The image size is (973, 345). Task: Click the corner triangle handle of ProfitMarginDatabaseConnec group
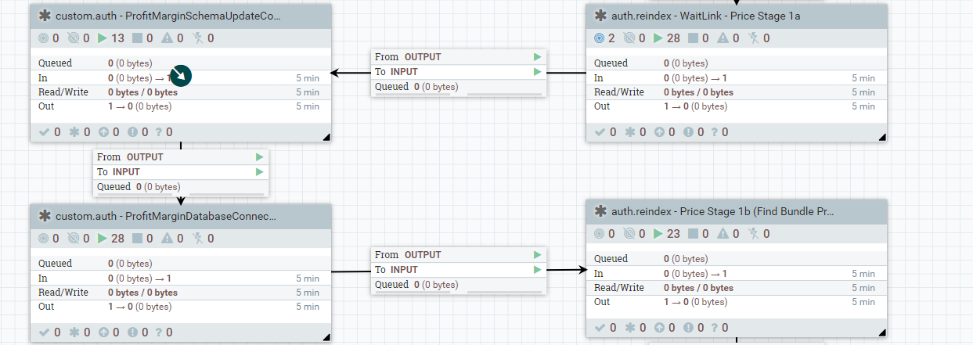click(326, 338)
